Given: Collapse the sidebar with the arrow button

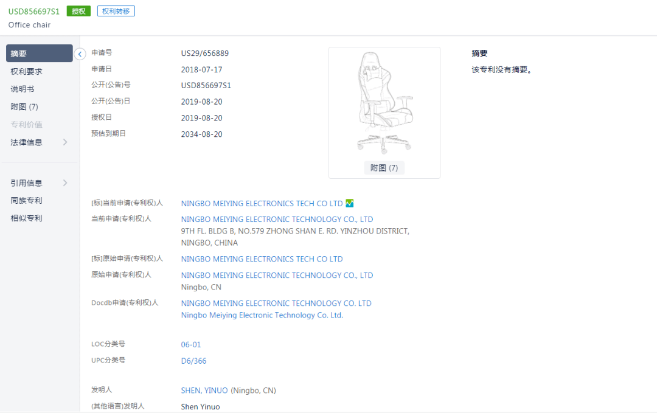Looking at the screenshot, I should click(80, 54).
